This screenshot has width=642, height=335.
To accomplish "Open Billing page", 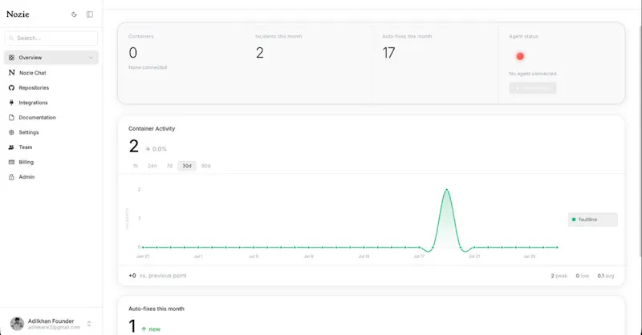I will point(51,162).
